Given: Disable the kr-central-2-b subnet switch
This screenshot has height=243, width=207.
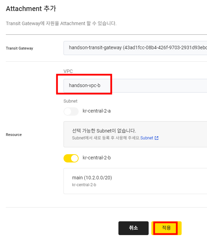Looking at the screenshot, I should 71,158.
